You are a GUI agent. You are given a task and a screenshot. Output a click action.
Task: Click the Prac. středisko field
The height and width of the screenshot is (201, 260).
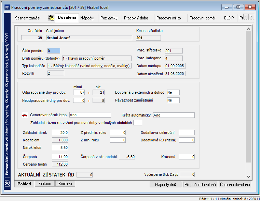click(174, 51)
